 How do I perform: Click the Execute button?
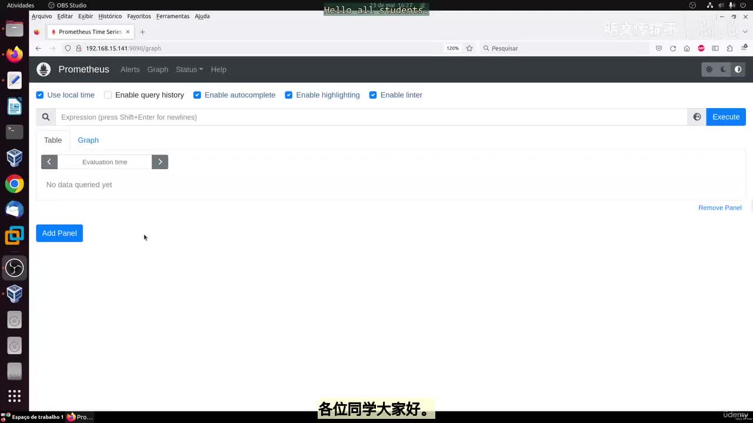pos(726,117)
